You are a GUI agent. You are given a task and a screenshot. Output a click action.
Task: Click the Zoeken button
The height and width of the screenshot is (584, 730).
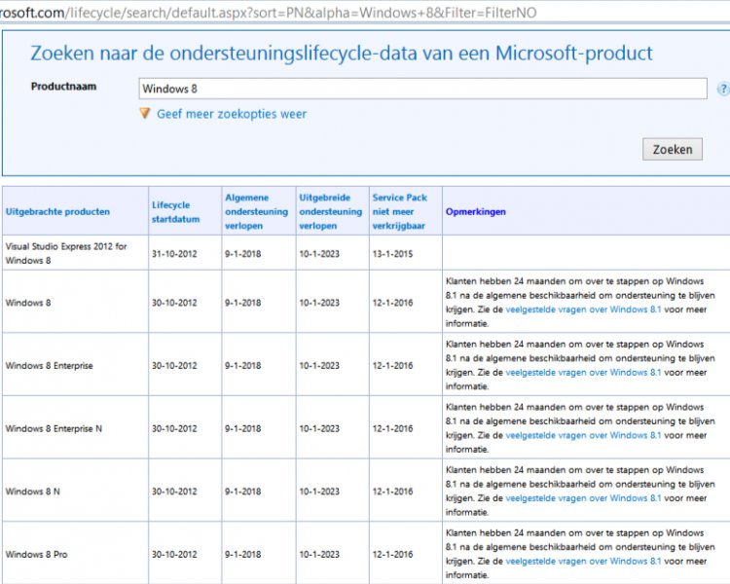pyautogui.click(x=673, y=150)
